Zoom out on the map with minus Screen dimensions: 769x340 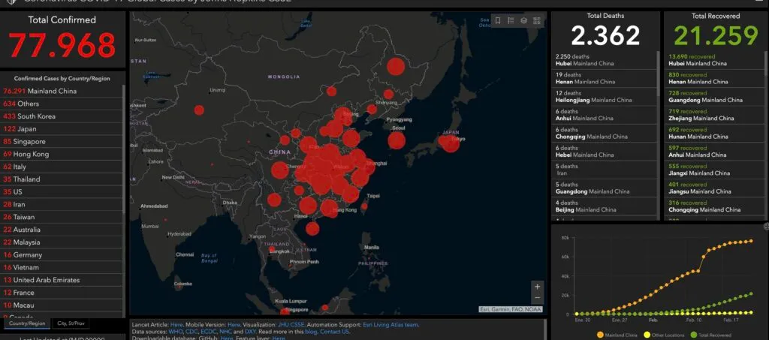[x=537, y=298]
